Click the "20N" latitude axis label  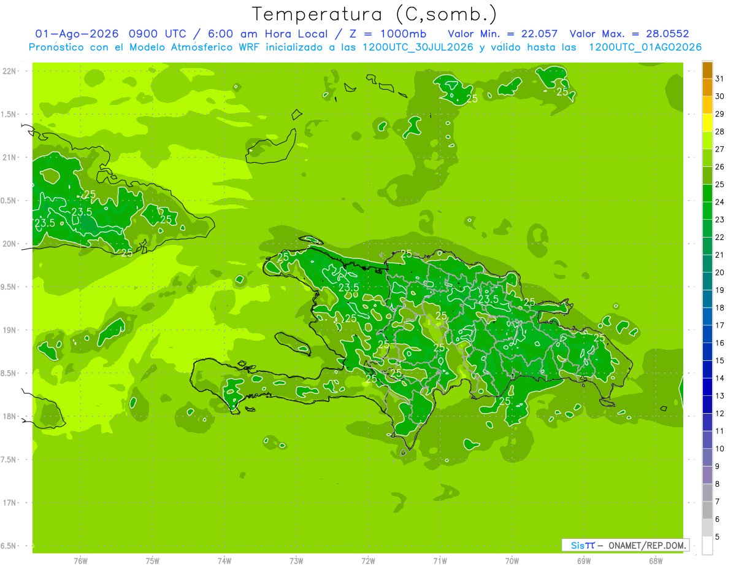point(9,244)
